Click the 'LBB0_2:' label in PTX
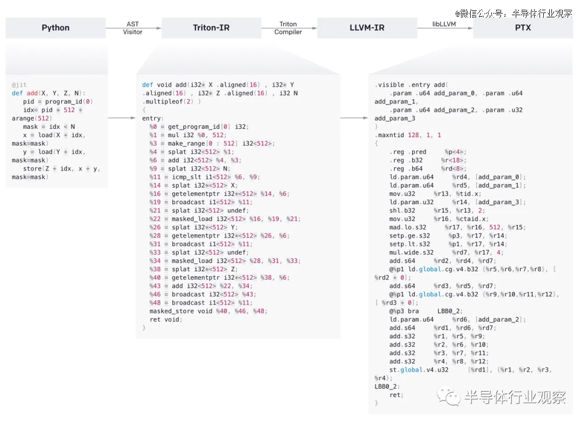Image resolution: width=585 pixels, height=423 pixels. 387,387
